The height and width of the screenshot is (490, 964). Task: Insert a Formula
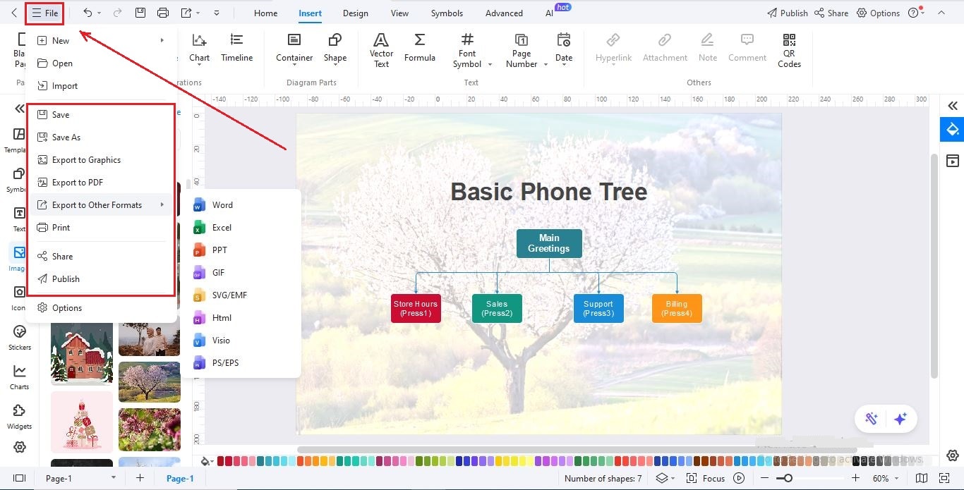420,49
